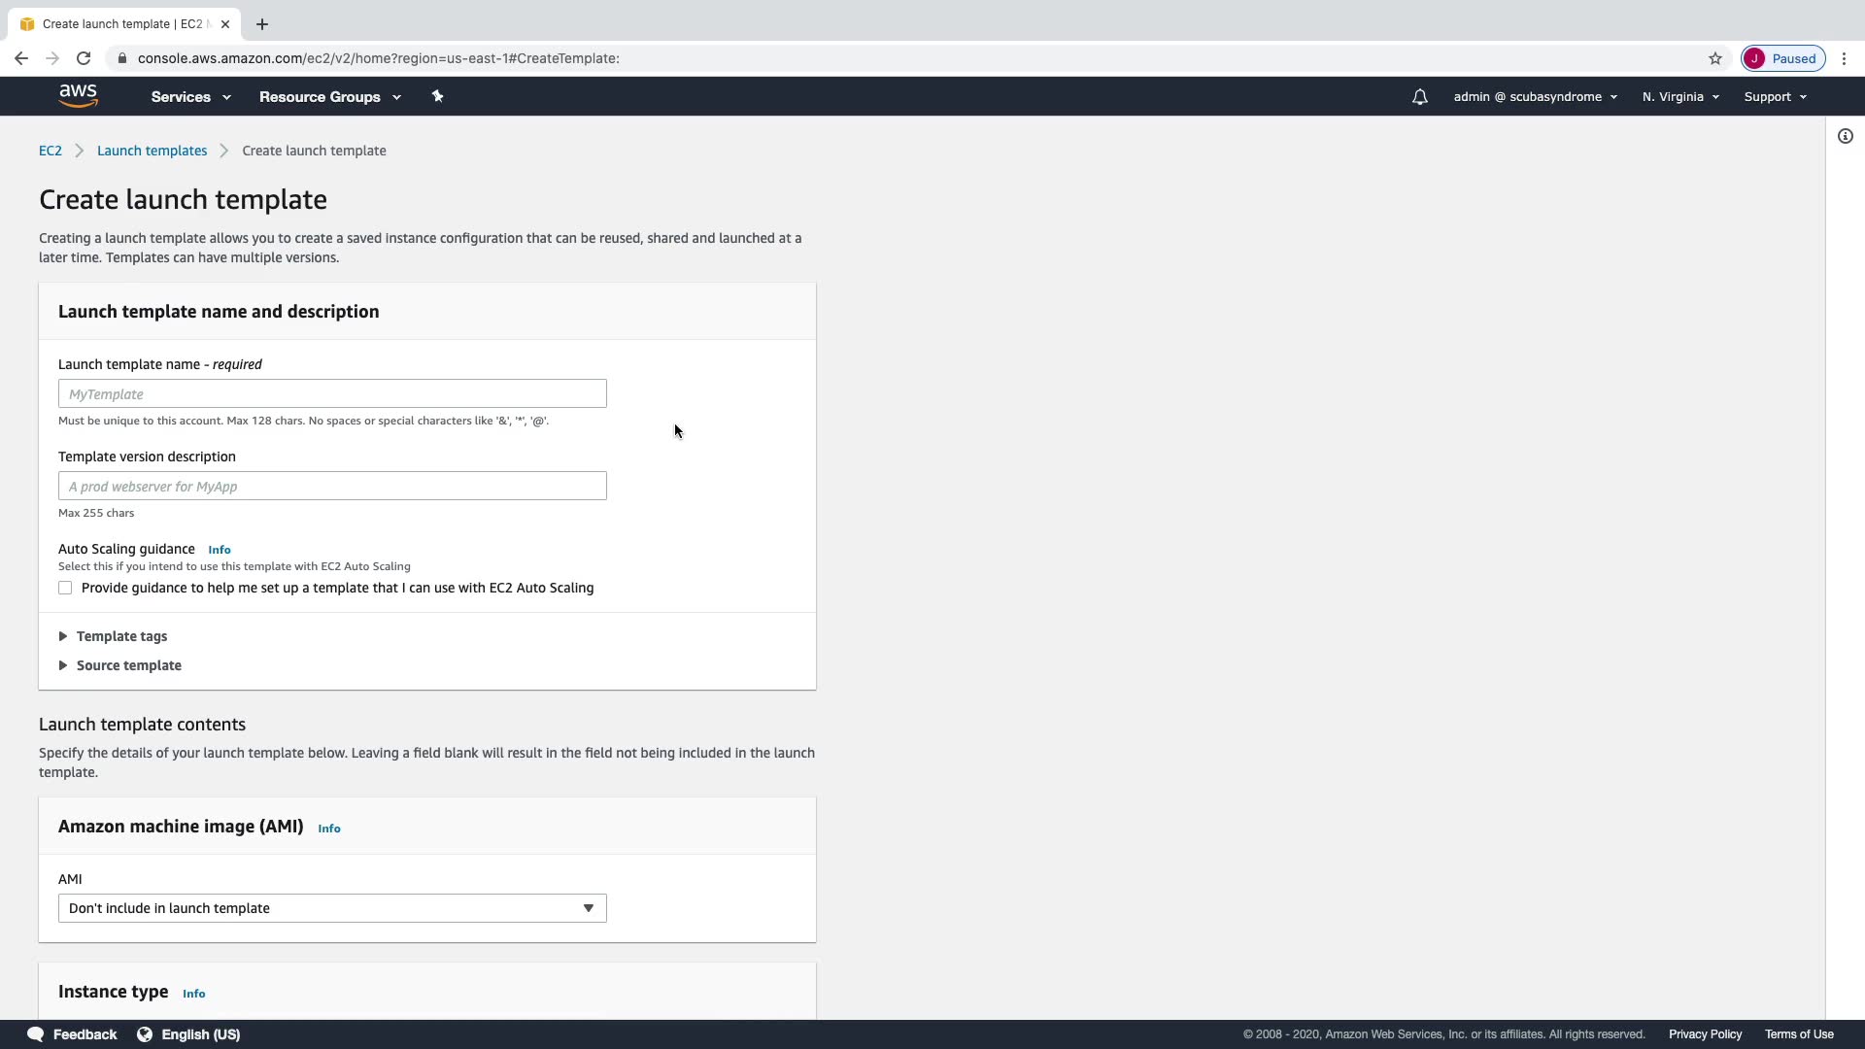Click the info panel icon at right
The height and width of the screenshot is (1049, 1865).
1845,137
